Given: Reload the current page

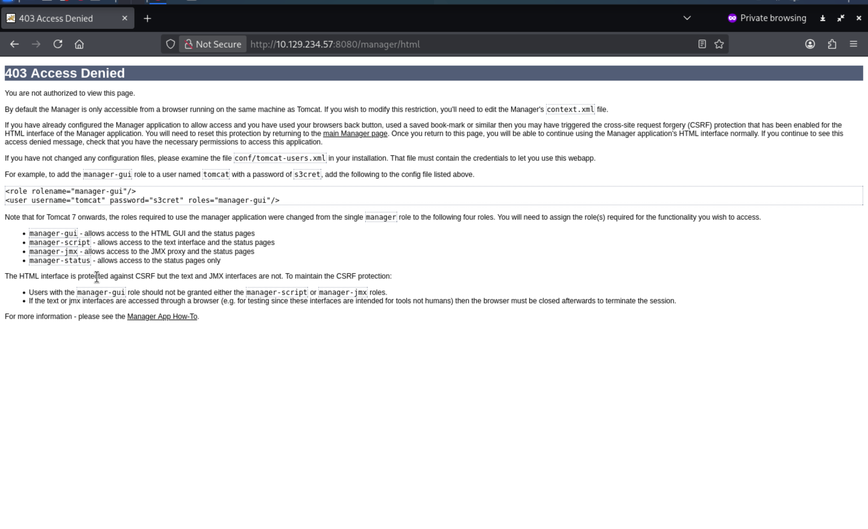Looking at the screenshot, I should (58, 44).
